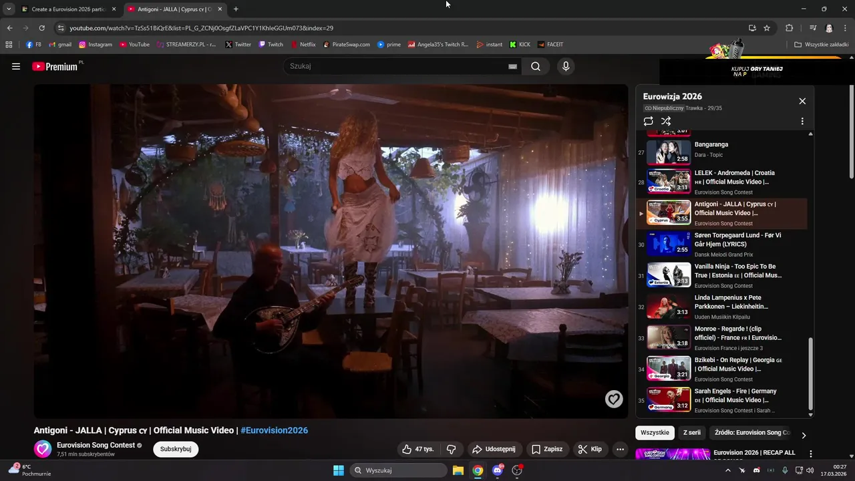This screenshot has width=855, height=481.
Task: Open the on-screen keyboard icon in search box
Action: (512, 66)
